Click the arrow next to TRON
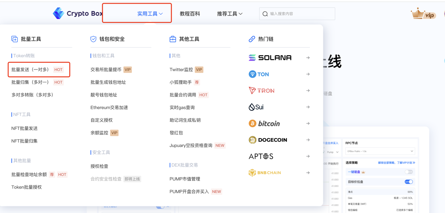The height and width of the screenshot is (213, 445). click(308, 91)
